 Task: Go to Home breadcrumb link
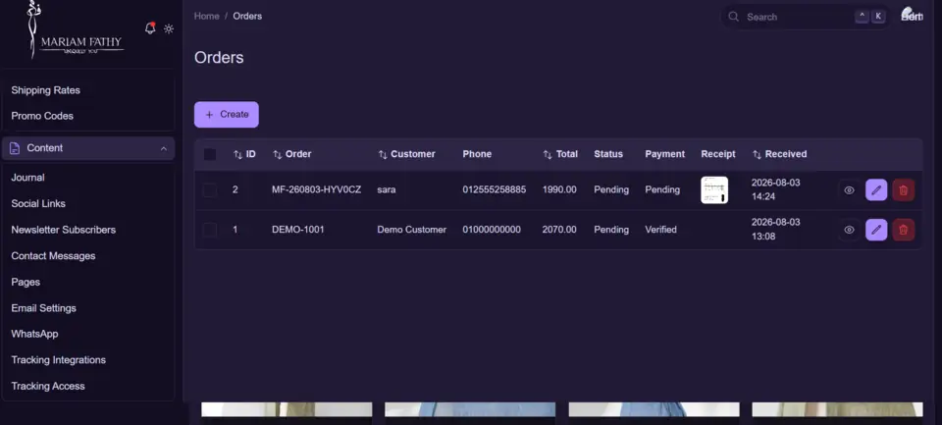click(207, 17)
